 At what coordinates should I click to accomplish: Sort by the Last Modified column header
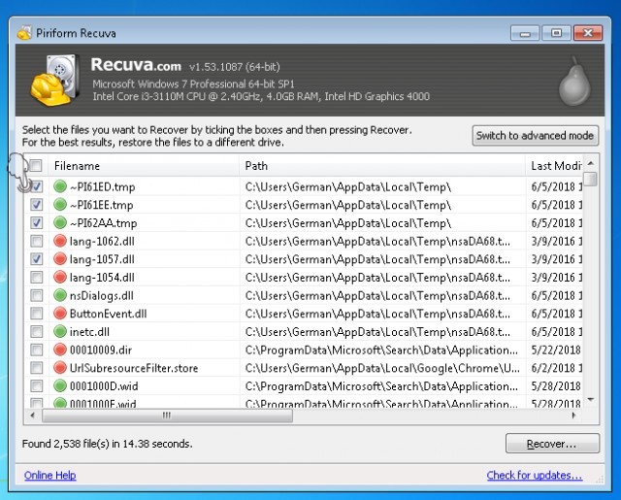pyautogui.click(x=554, y=166)
